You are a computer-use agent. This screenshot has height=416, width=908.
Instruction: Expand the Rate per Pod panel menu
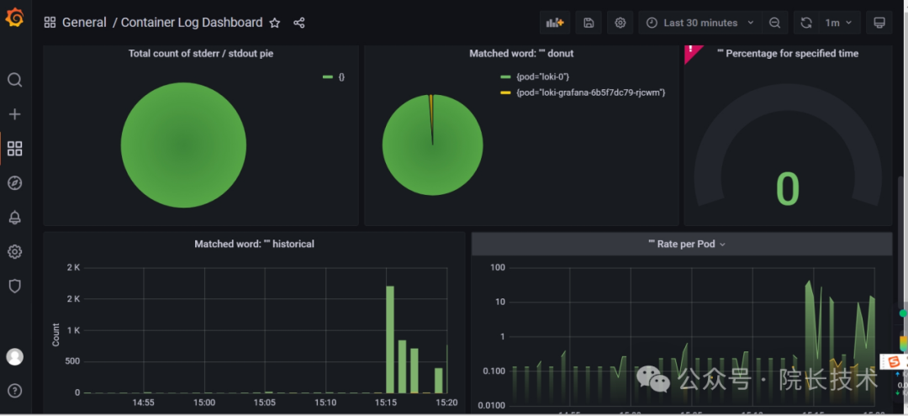tap(722, 245)
